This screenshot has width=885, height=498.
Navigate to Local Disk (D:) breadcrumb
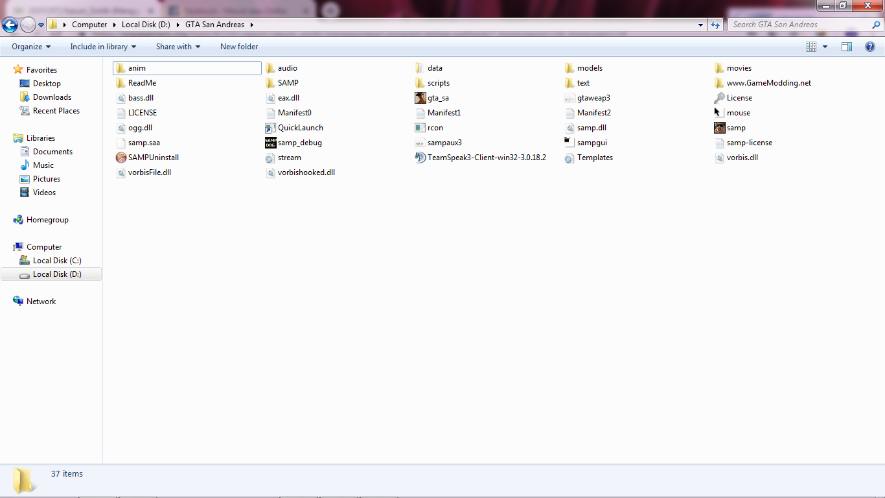146,25
